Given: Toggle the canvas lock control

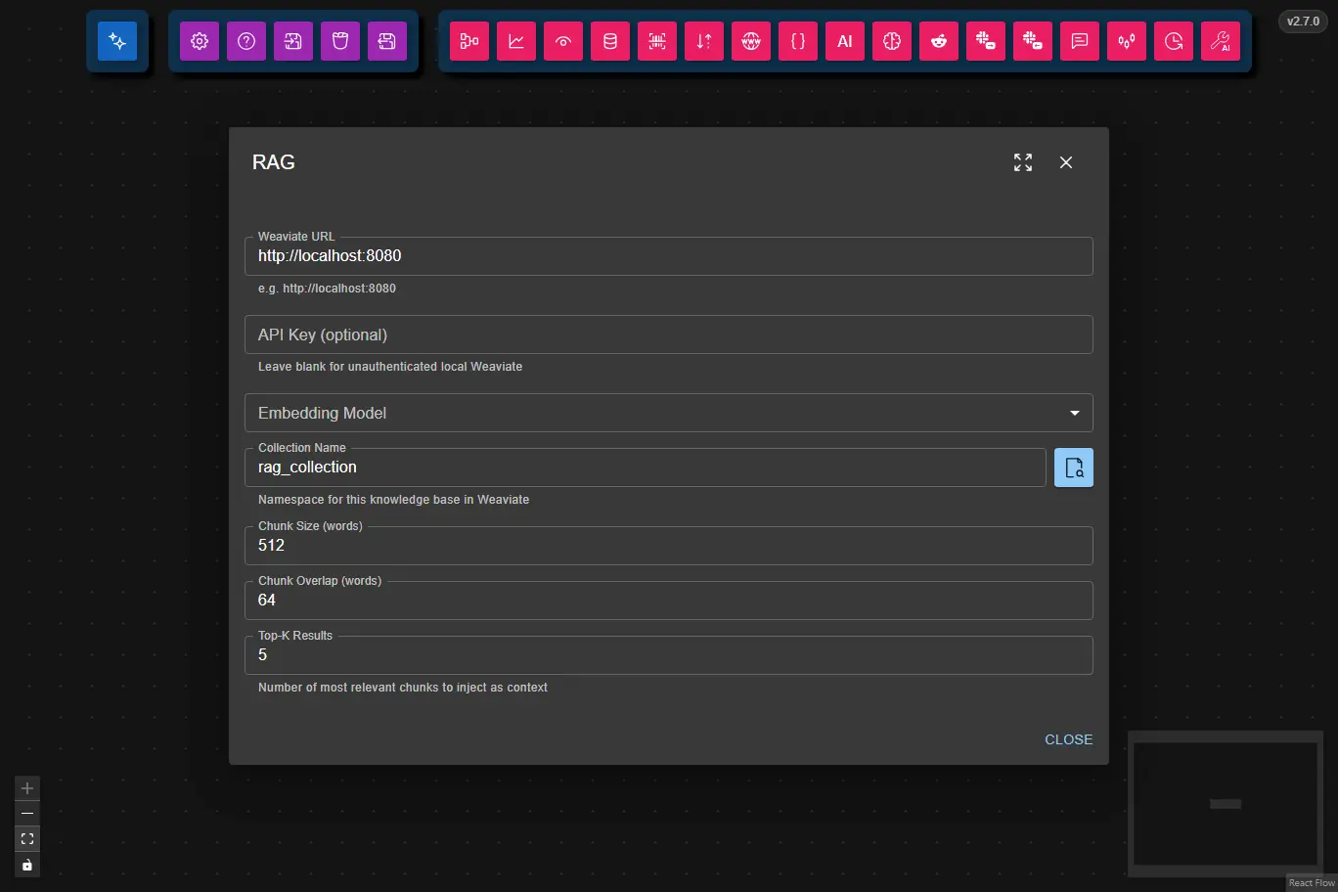Looking at the screenshot, I should point(27,865).
